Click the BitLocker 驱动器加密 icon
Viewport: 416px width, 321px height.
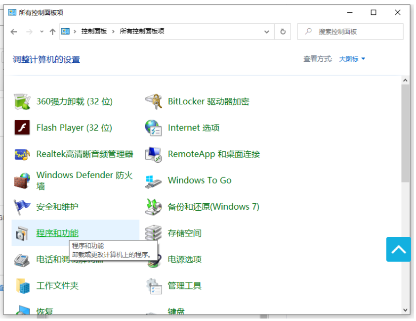pyautogui.click(x=154, y=101)
